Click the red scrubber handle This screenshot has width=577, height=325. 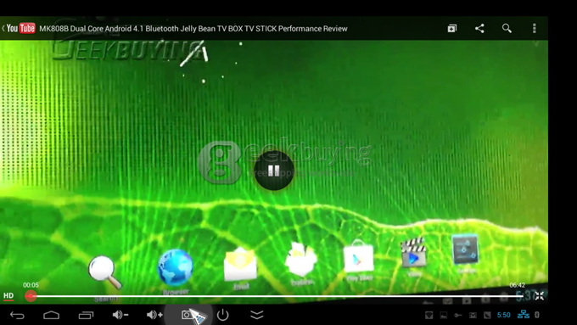[x=31, y=296]
